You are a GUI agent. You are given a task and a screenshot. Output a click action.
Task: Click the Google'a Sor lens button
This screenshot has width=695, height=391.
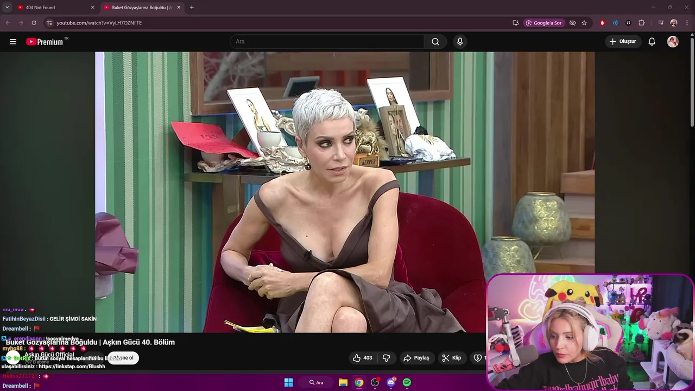point(544,23)
